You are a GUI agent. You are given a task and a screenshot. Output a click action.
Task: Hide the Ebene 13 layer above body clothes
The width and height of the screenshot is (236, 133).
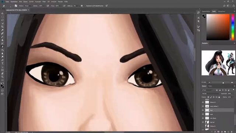203,102
